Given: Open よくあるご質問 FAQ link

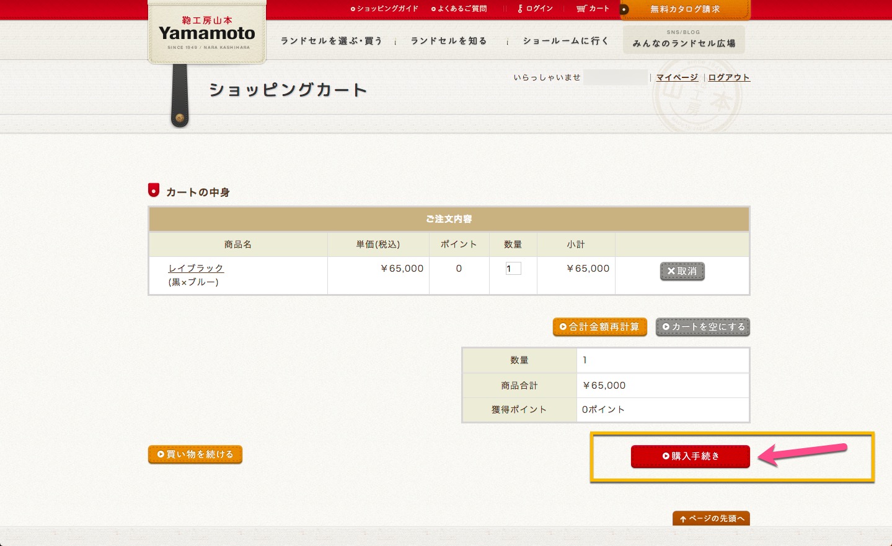Looking at the screenshot, I should (459, 9).
